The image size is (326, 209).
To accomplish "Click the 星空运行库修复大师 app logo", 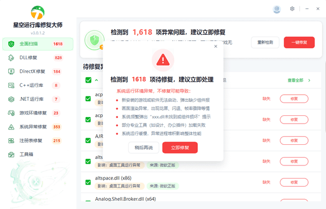I will tap(37, 13).
